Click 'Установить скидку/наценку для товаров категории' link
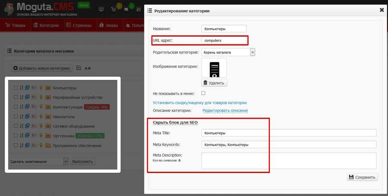Image resolution: width=388 pixels, height=196 pixels. (x=200, y=103)
